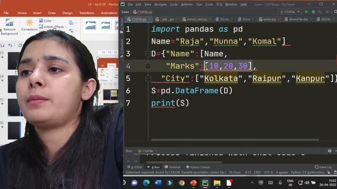Open the Navigate menu in PyCharm

[161, 4]
